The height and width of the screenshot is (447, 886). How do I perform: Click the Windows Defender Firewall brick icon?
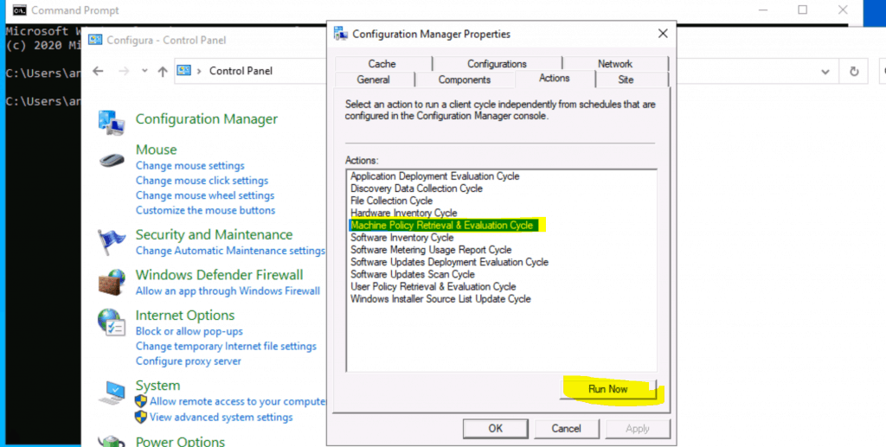click(112, 282)
